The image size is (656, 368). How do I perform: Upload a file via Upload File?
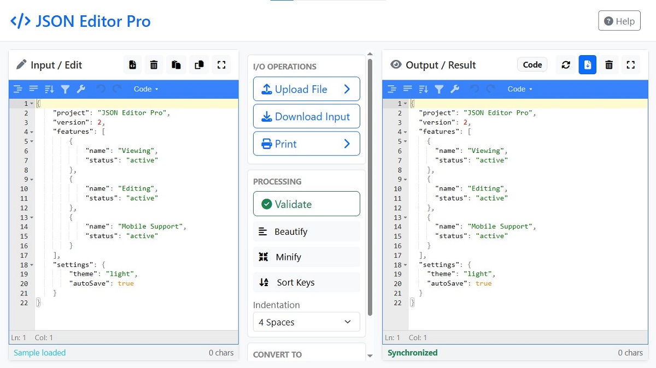pyautogui.click(x=306, y=88)
